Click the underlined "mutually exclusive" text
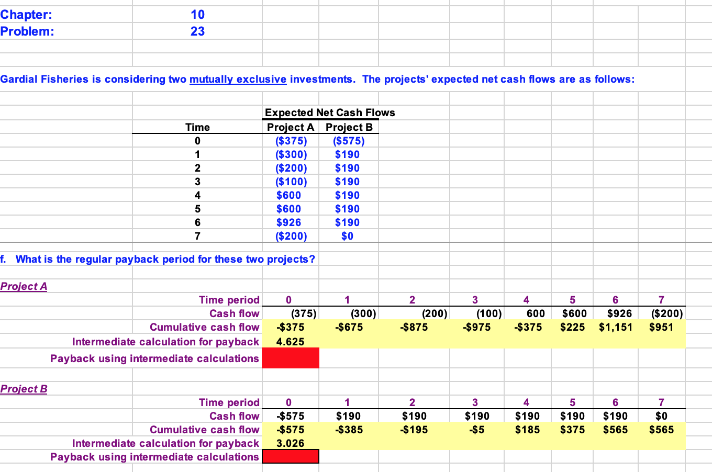 [x=239, y=79]
